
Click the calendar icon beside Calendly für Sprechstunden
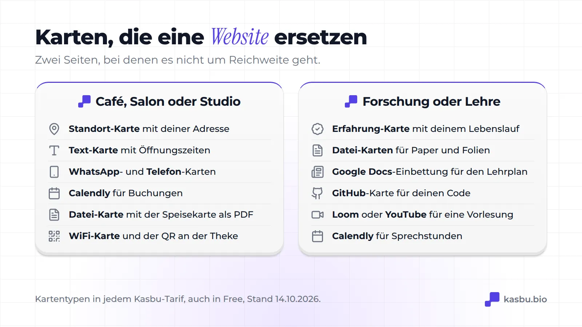318,236
